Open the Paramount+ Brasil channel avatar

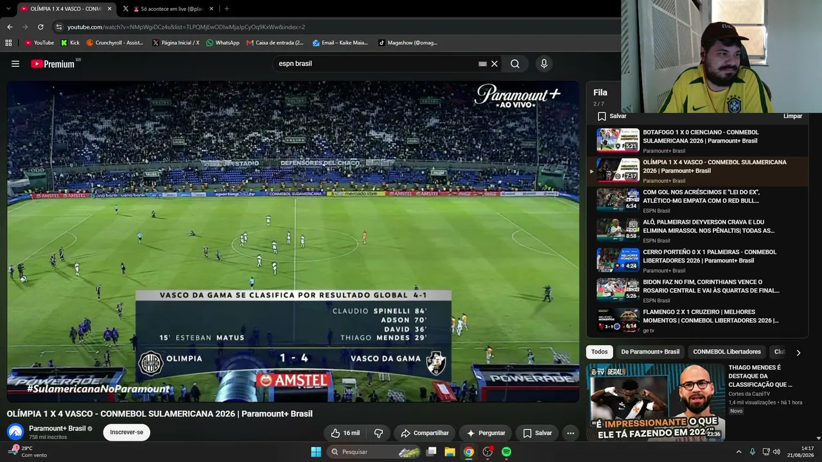[x=15, y=432]
